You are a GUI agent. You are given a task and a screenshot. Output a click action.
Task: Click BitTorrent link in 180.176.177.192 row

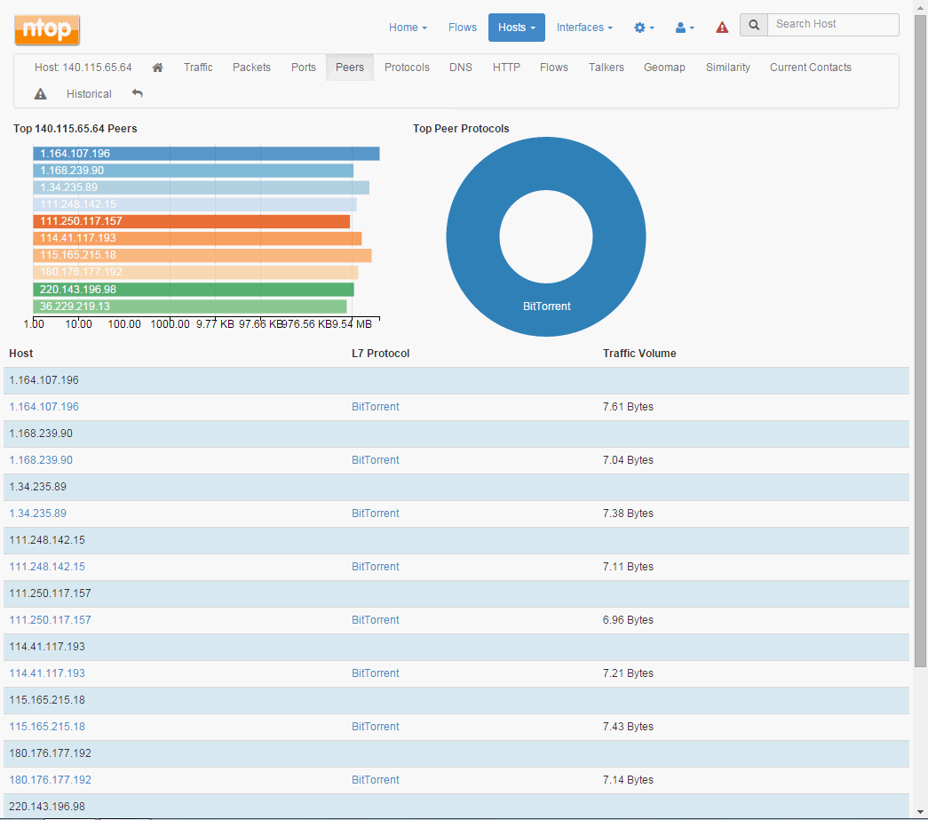pyautogui.click(x=376, y=780)
